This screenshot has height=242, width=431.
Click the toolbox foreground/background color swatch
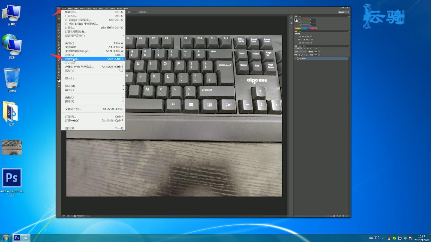59,80
